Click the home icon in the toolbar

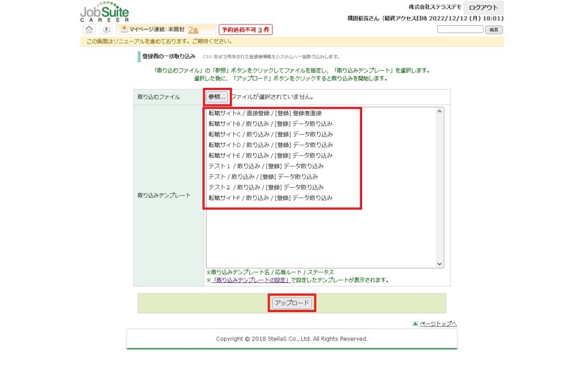(x=89, y=30)
